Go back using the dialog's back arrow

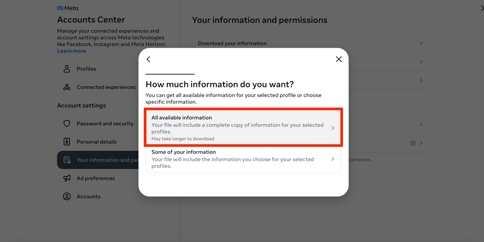tap(148, 59)
